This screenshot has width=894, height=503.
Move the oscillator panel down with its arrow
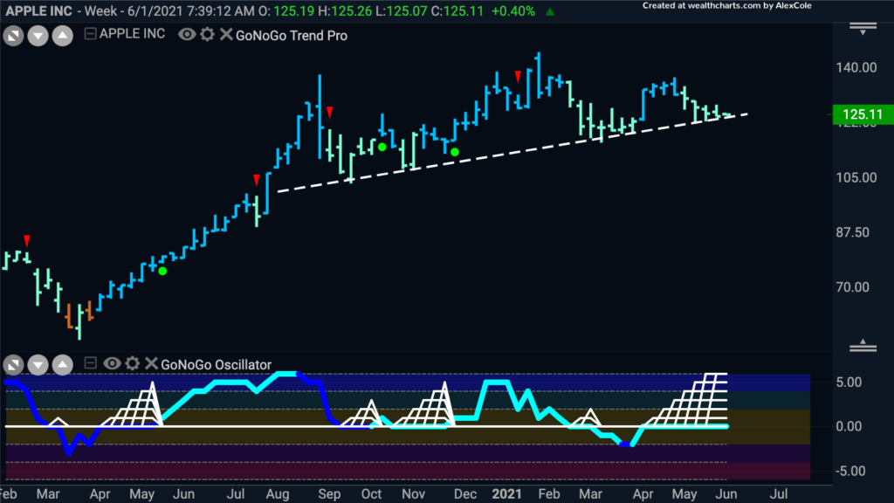pyautogui.click(x=38, y=364)
